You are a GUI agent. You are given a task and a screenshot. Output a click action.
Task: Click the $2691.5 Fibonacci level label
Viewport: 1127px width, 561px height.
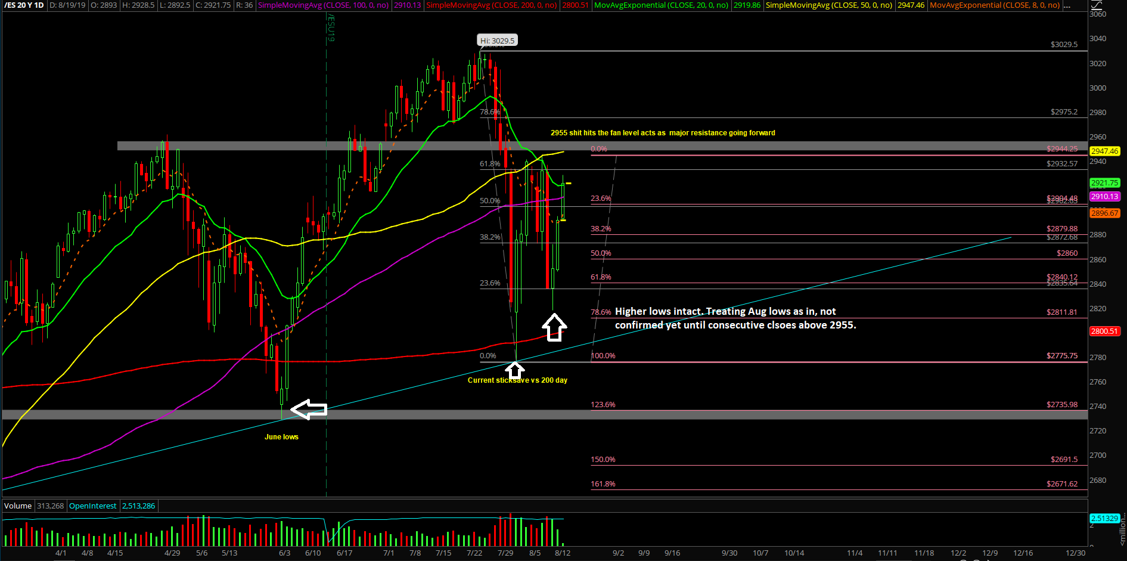click(x=1064, y=460)
